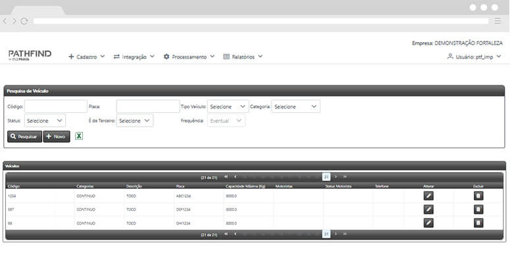Image resolution: width=510 pixels, height=256 pixels.
Task: Click plate cell DEF1234
Action: pos(183,209)
